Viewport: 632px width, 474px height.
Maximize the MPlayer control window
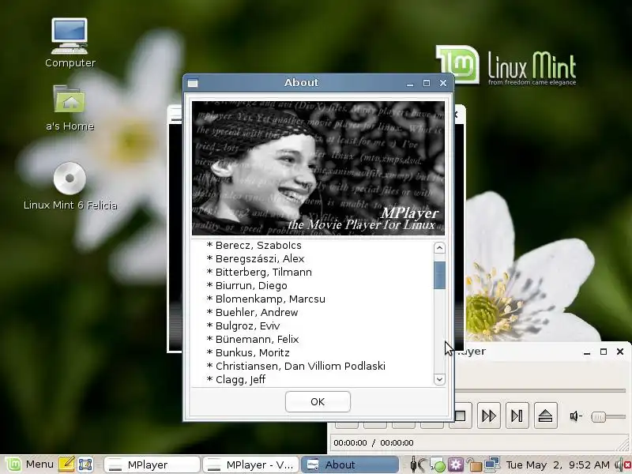(604, 352)
